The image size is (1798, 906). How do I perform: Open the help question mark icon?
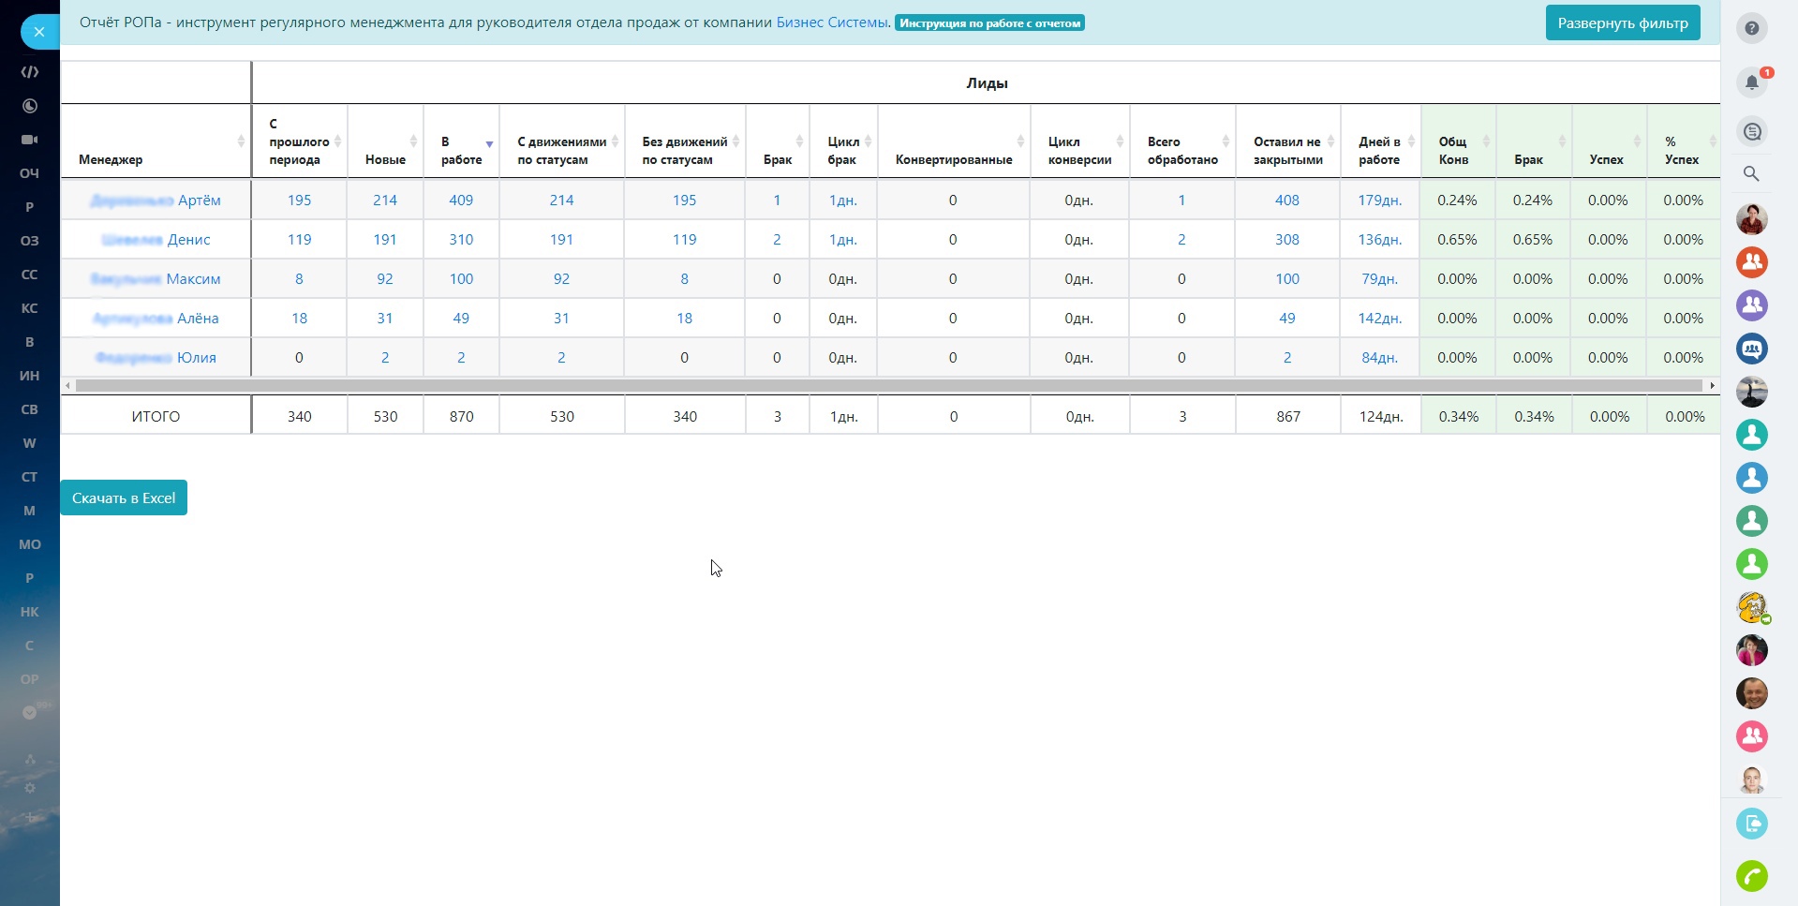[x=1751, y=28]
